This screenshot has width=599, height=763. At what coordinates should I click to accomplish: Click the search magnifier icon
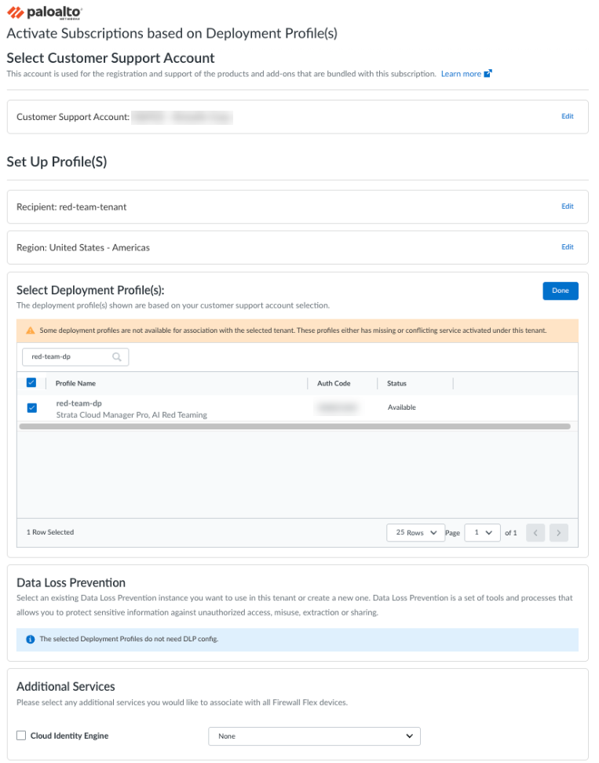click(x=117, y=357)
